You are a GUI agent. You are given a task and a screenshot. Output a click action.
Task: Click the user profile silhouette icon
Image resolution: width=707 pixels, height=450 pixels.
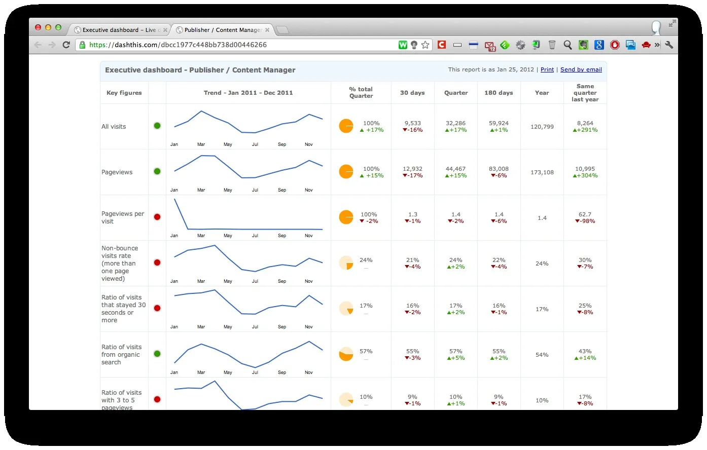point(656,27)
